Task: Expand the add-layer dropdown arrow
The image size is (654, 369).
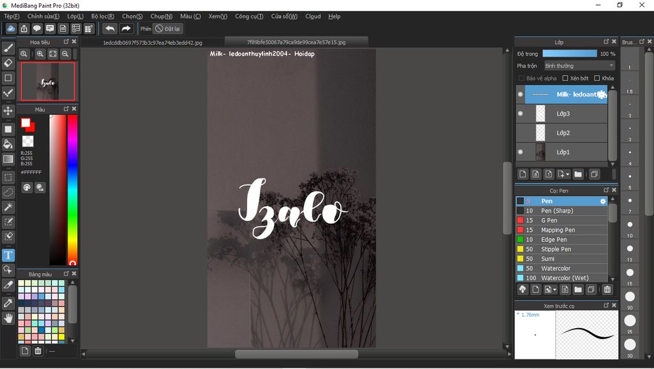Action: coord(567,174)
